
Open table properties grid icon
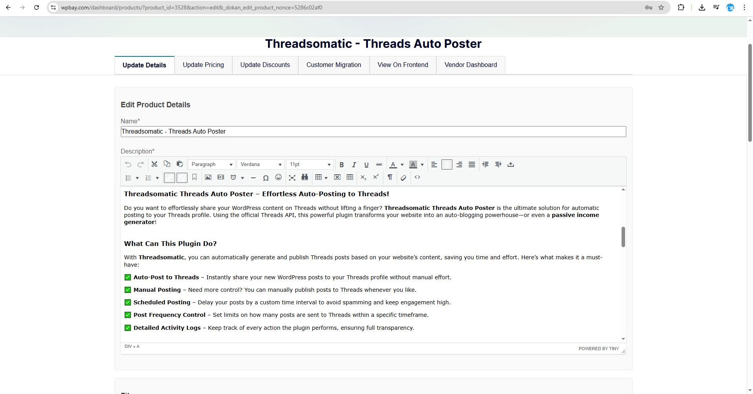coord(350,177)
